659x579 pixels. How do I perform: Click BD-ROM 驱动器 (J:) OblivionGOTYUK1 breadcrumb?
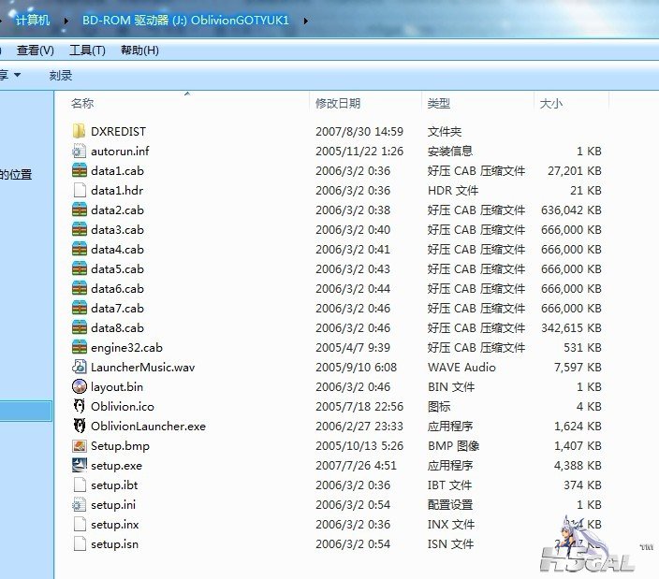coord(185,21)
